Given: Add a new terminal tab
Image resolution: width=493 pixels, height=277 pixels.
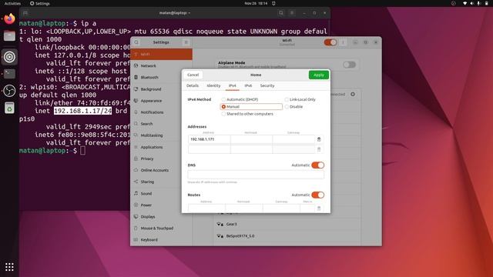Looking at the screenshot, I should 25,13.
